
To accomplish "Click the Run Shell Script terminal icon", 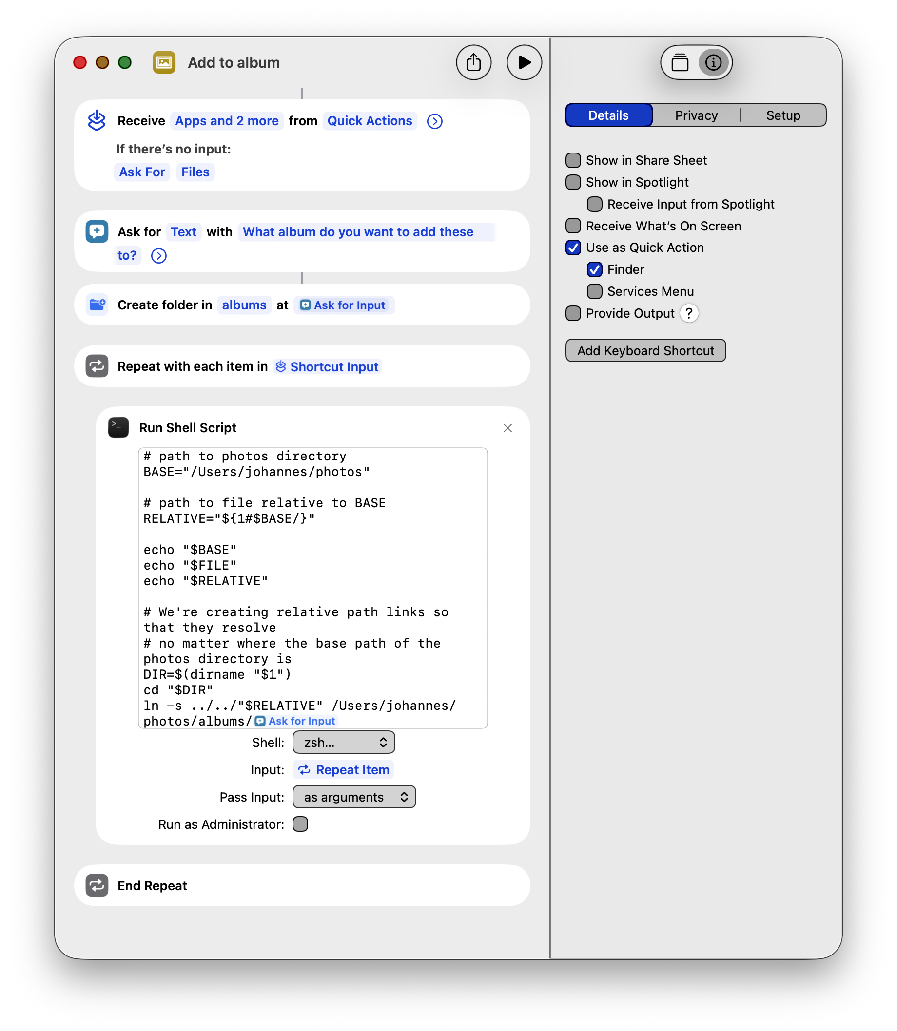I will [118, 428].
